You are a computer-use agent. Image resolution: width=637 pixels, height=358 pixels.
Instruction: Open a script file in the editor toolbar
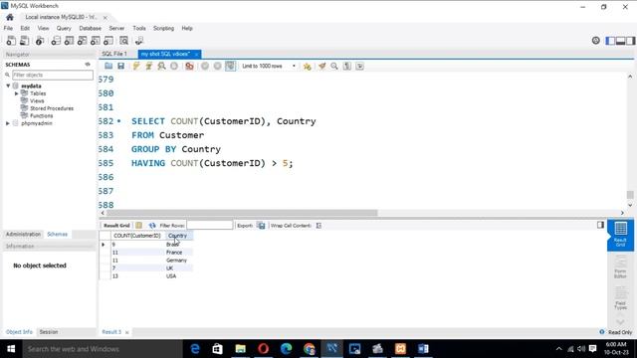108,66
